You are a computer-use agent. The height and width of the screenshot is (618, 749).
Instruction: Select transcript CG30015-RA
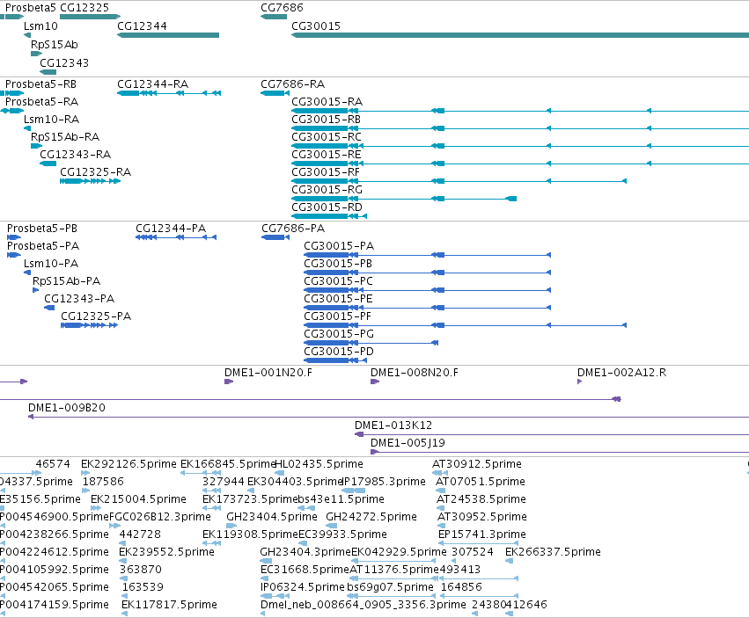[x=327, y=102]
